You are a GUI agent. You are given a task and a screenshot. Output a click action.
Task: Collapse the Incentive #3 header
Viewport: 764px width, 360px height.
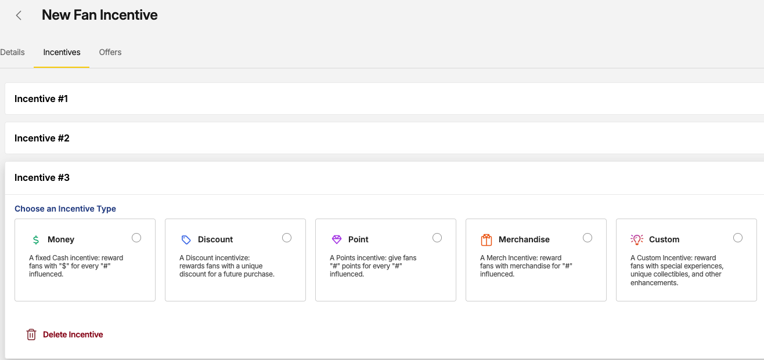[42, 178]
